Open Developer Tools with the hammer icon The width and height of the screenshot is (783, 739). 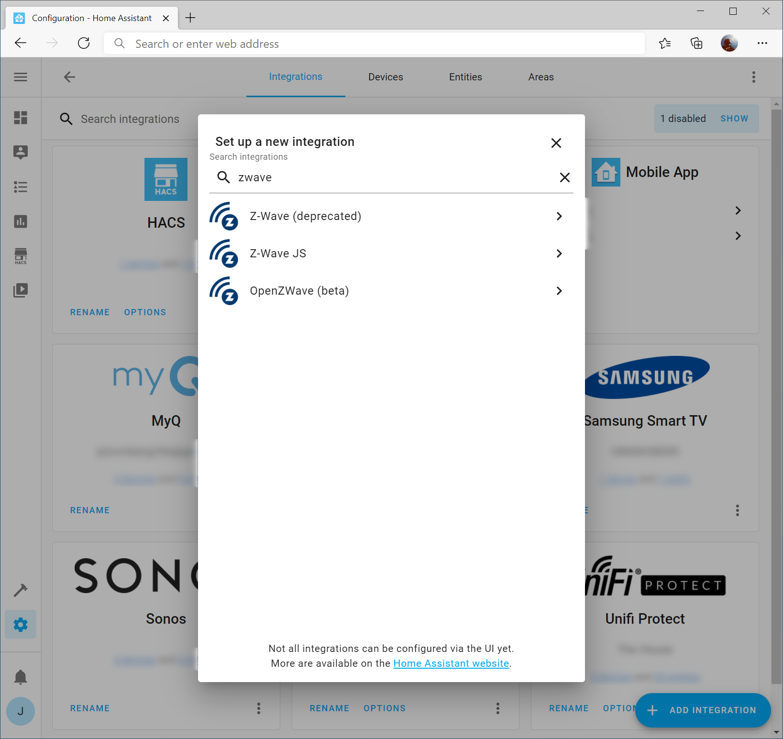click(21, 590)
